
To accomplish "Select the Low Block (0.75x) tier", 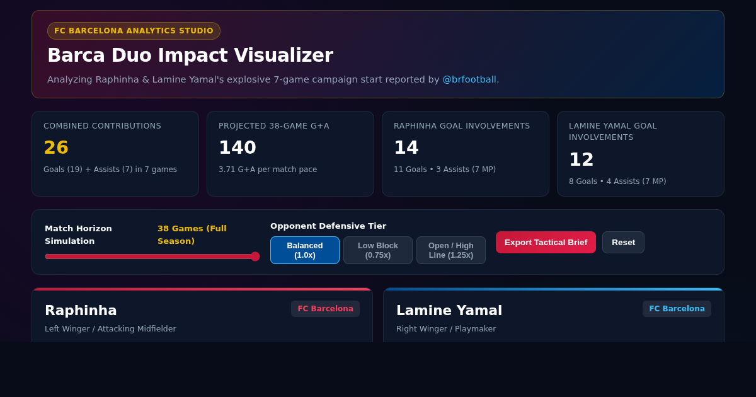I will [378, 250].
